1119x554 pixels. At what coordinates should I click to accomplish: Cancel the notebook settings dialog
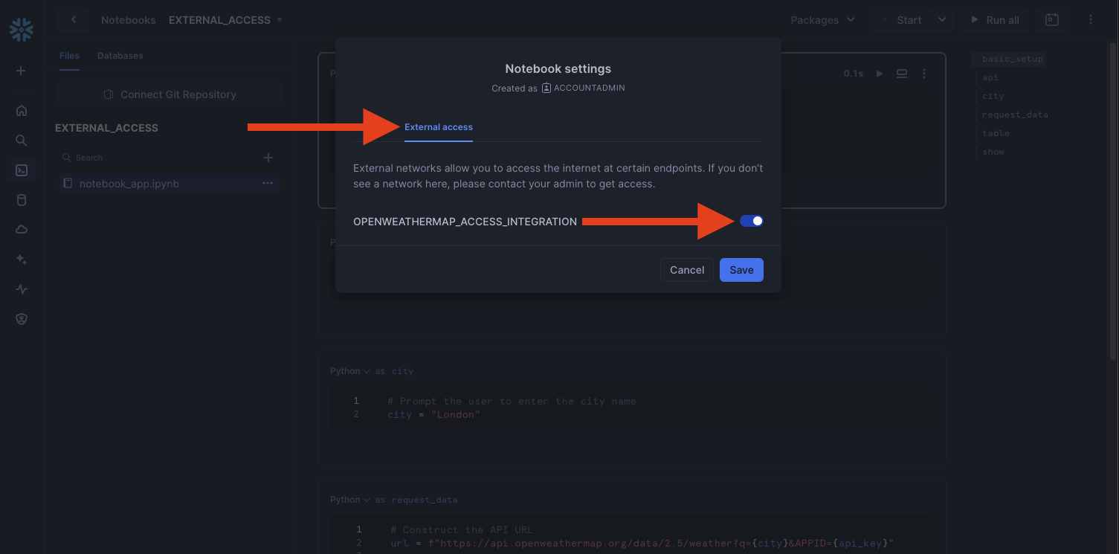[x=686, y=270]
